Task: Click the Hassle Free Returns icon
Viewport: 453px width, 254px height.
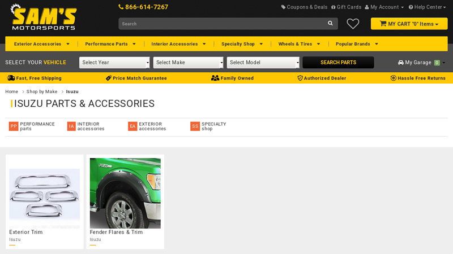Action: click(393, 78)
